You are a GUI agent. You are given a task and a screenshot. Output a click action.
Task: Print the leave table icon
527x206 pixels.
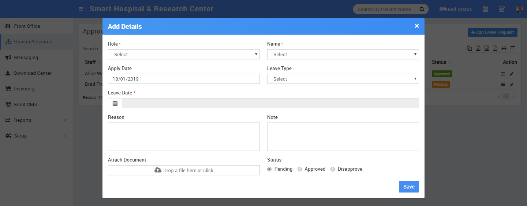pos(504,48)
